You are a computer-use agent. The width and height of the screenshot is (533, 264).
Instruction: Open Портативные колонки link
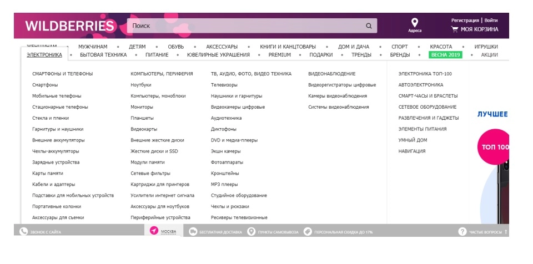(x=57, y=206)
